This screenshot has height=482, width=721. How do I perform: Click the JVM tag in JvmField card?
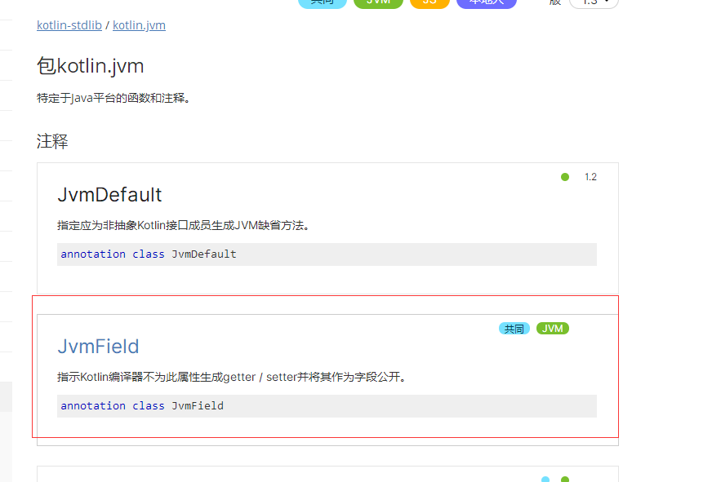pos(553,329)
